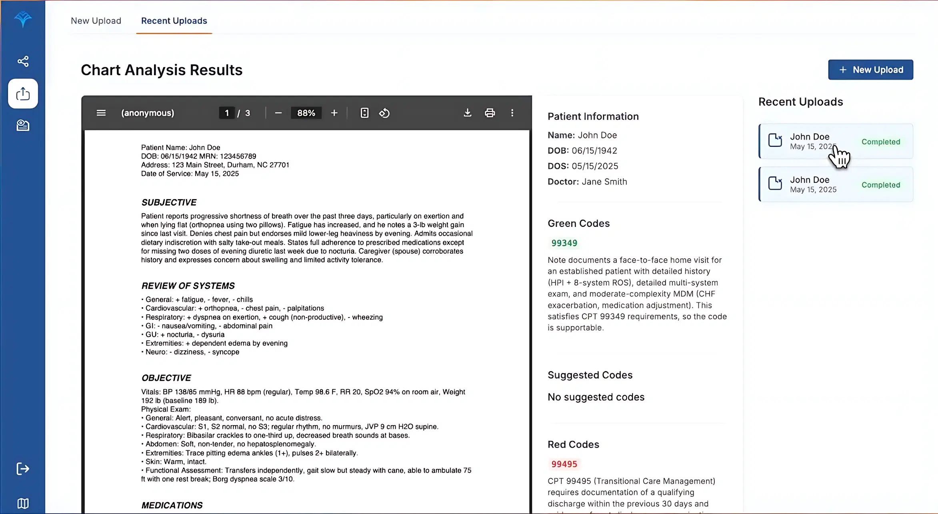Click the mail inbox sidebar icon

click(x=23, y=126)
